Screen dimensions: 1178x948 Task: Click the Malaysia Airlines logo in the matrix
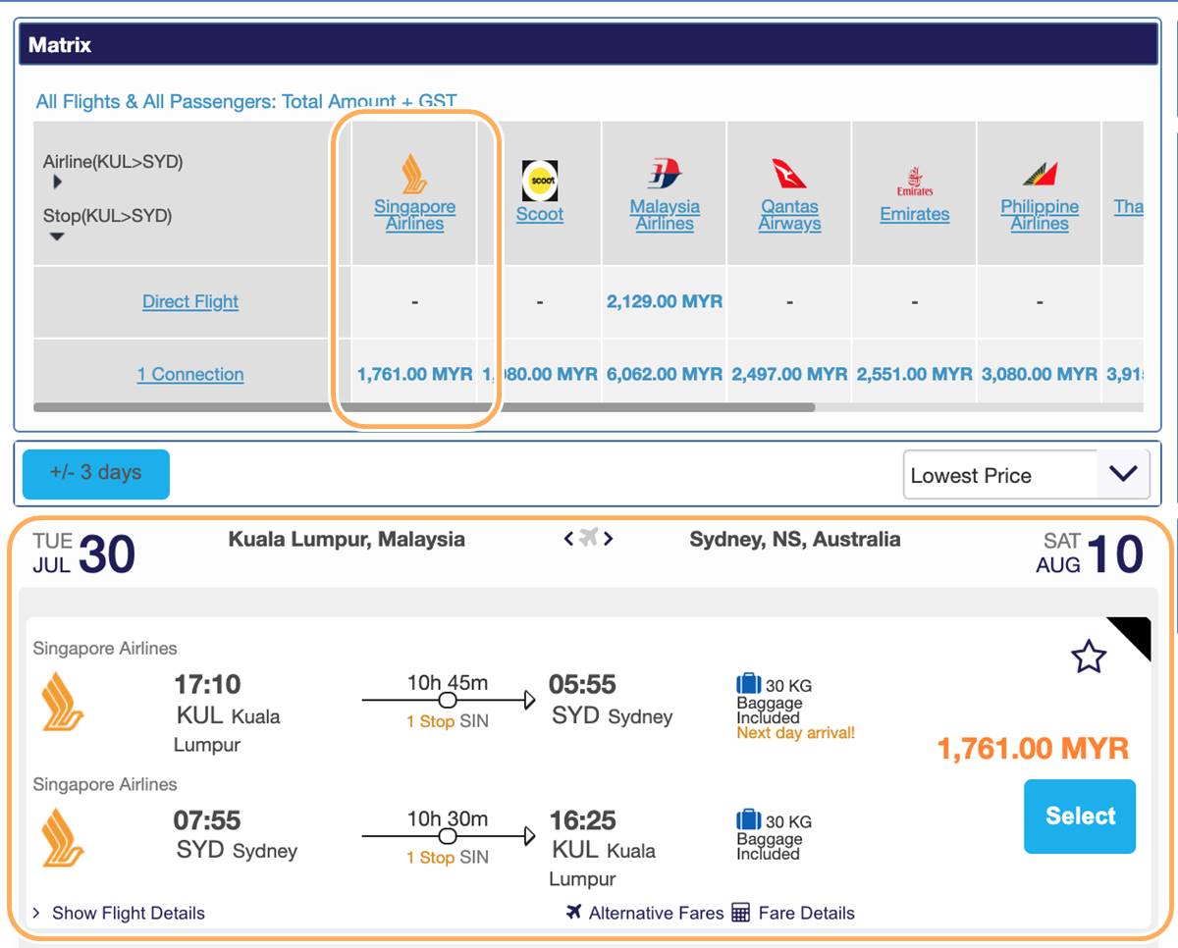point(665,175)
